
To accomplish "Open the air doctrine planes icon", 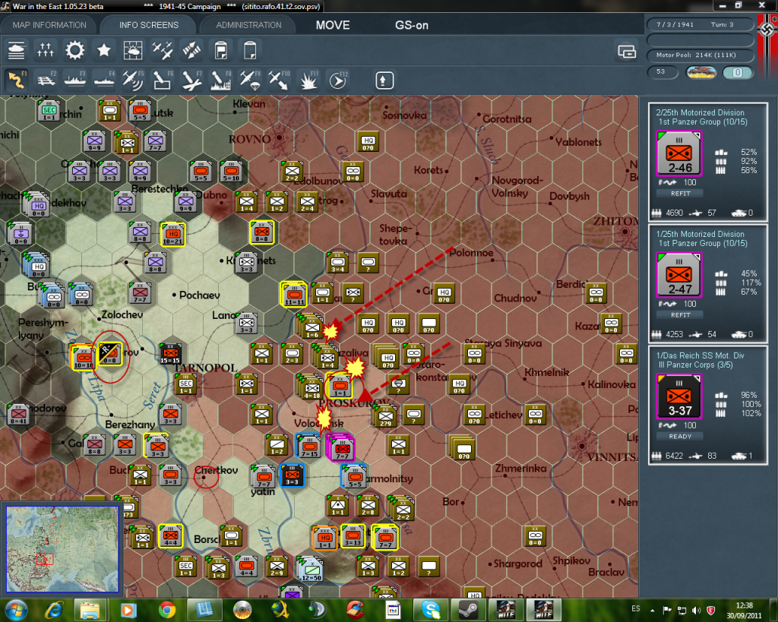I will (163, 50).
